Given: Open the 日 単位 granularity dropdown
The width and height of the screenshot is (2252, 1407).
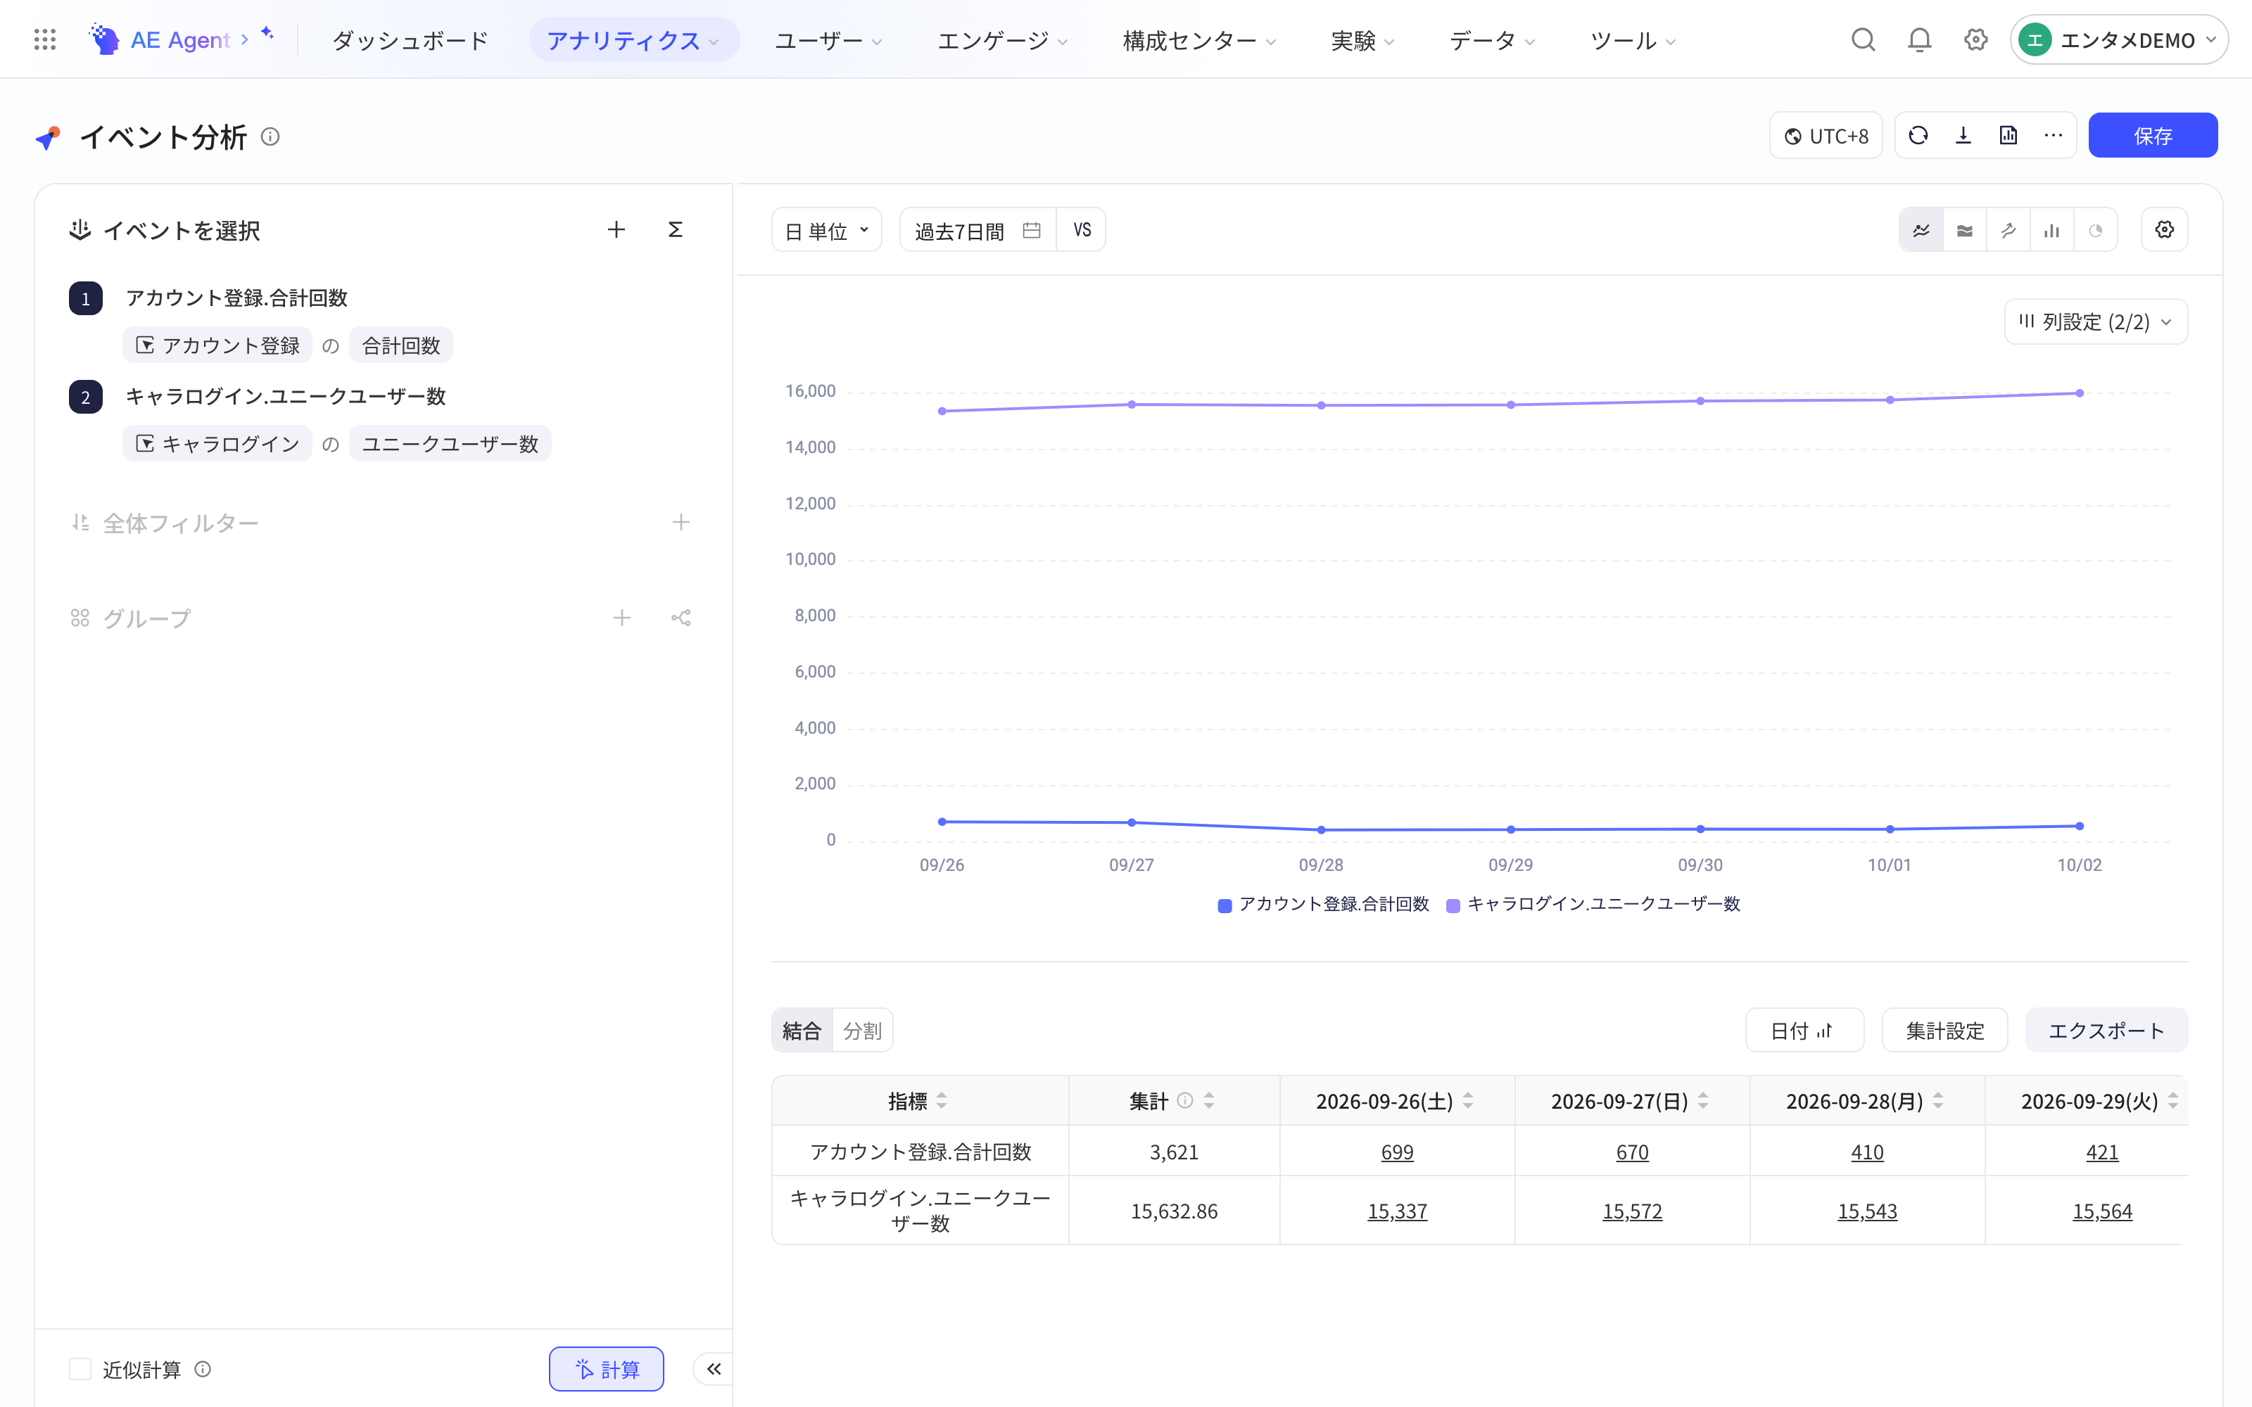Looking at the screenshot, I should click(x=826, y=230).
